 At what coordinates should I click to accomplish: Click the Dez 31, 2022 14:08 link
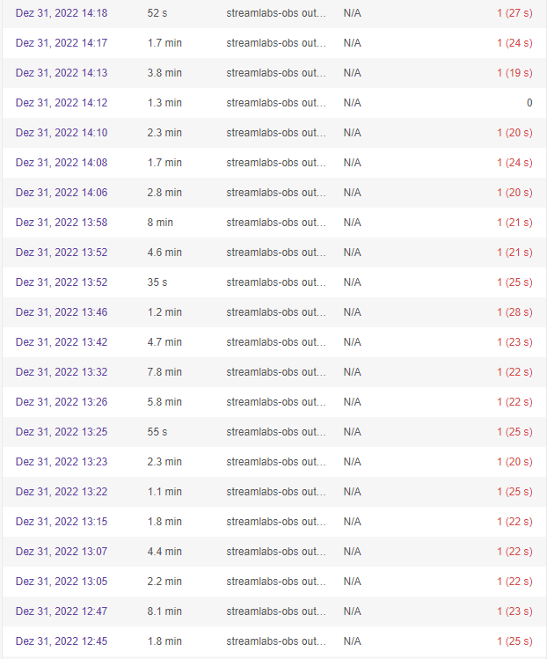point(62,163)
